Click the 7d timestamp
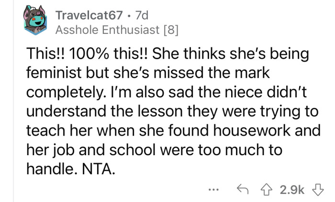 143,17
